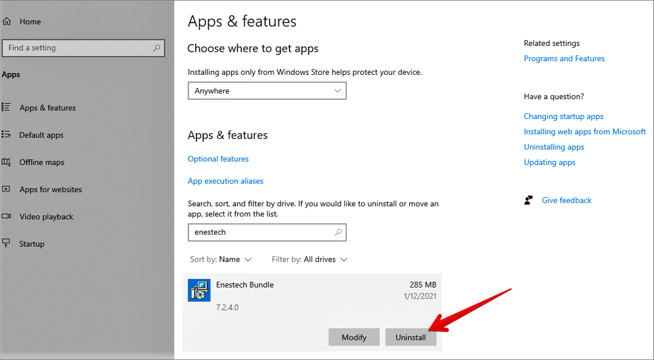
Task: Open the Sort by Name dropdown
Action: (221, 259)
